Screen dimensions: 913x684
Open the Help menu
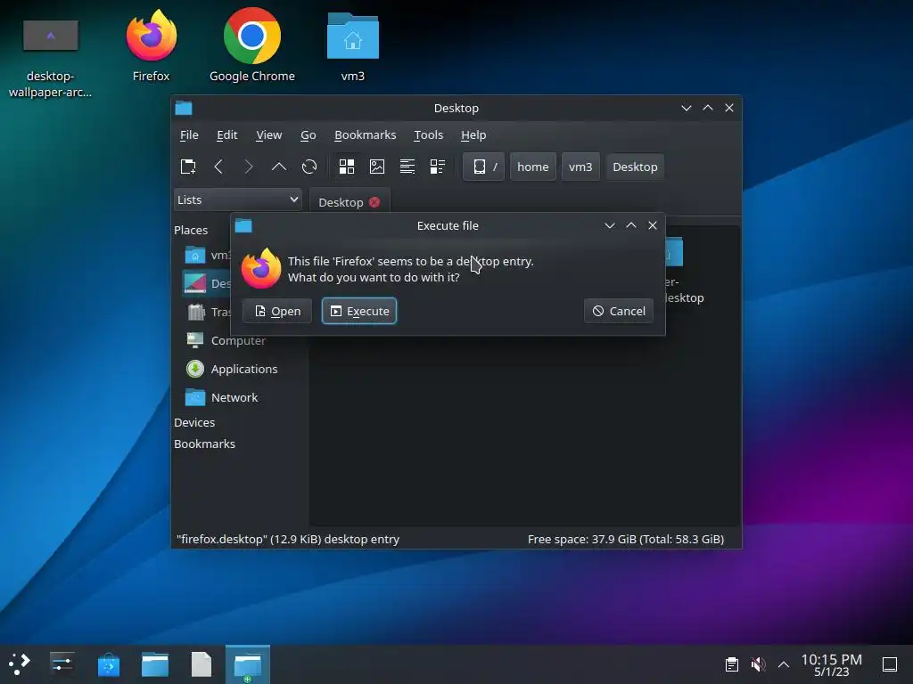point(473,135)
